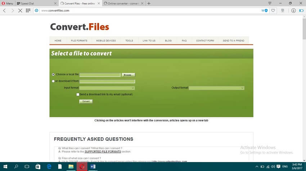The height and width of the screenshot is (171, 306).
Task: Open CONTACT FORM navigation item
Action: pyautogui.click(x=205, y=41)
